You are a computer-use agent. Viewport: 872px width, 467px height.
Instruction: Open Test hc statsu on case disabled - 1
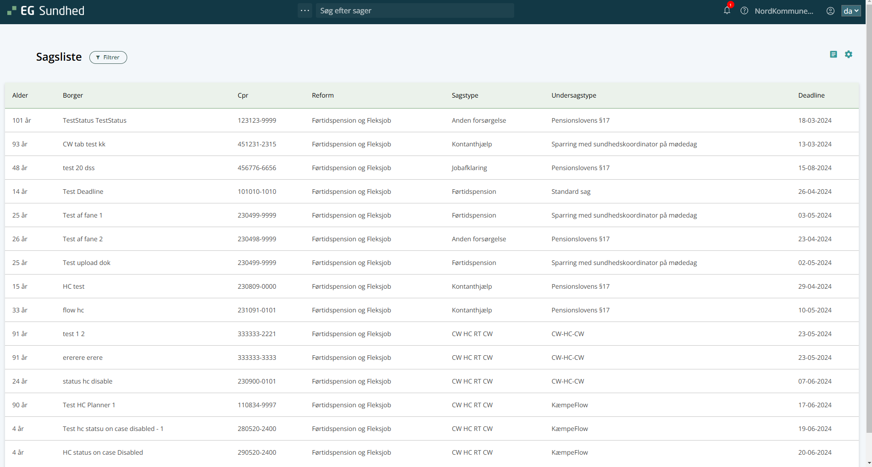(x=113, y=429)
